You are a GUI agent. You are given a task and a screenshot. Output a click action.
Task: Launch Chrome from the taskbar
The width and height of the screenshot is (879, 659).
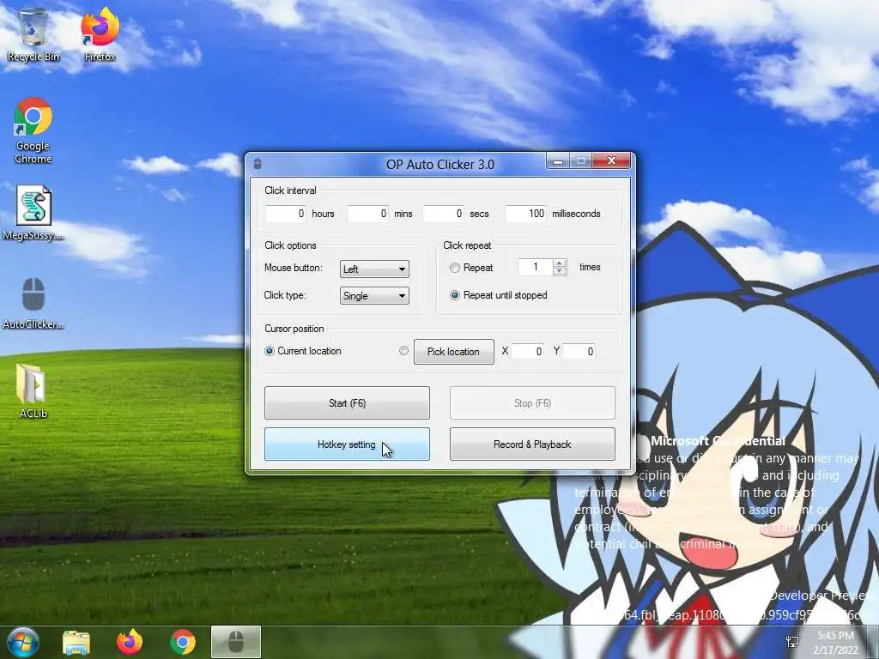pyautogui.click(x=183, y=642)
